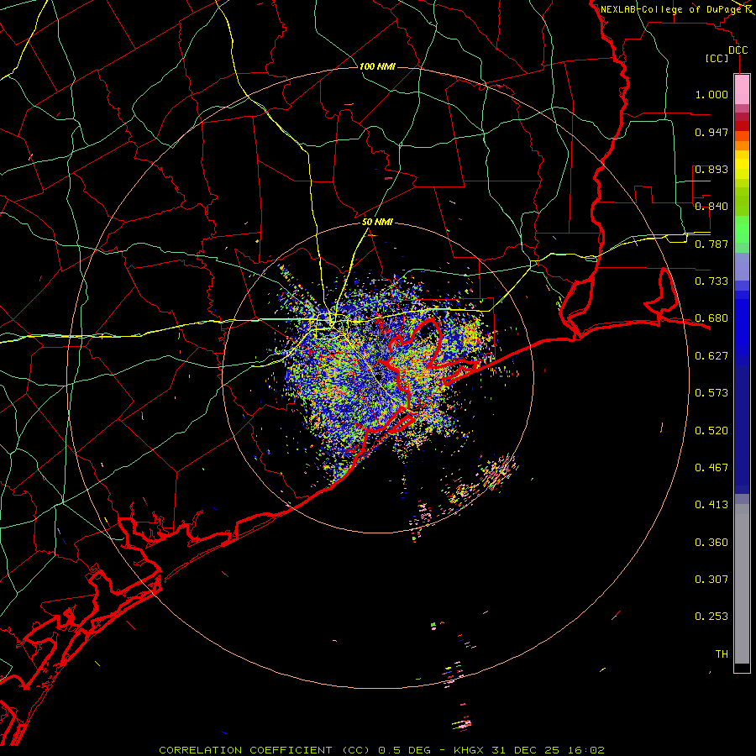Select the 0.360 scale value
This screenshot has height=756, width=756.
(x=711, y=543)
